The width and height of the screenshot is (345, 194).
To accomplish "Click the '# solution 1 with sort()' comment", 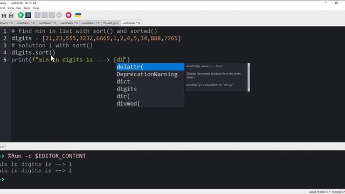I will coord(52,45).
